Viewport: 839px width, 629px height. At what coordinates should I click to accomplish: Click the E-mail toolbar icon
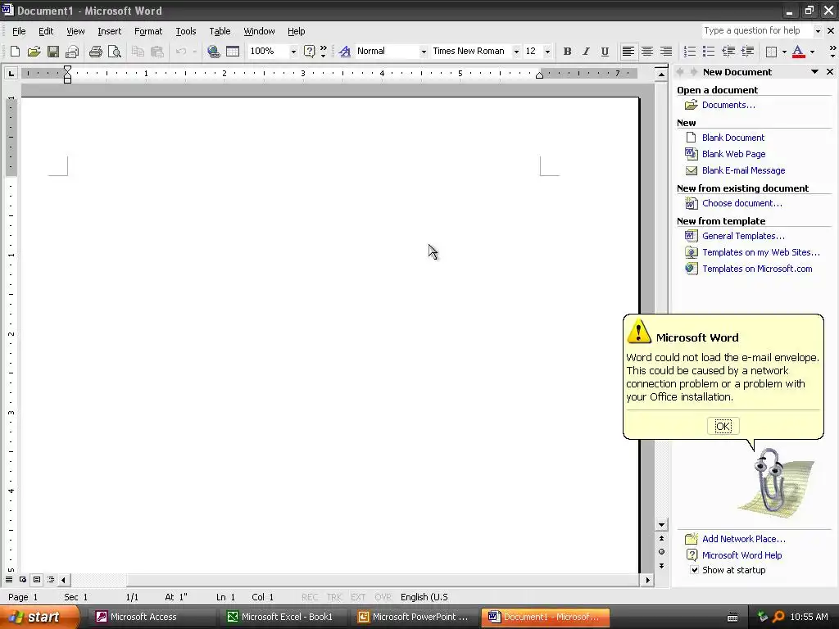pyautogui.click(x=72, y=52)
